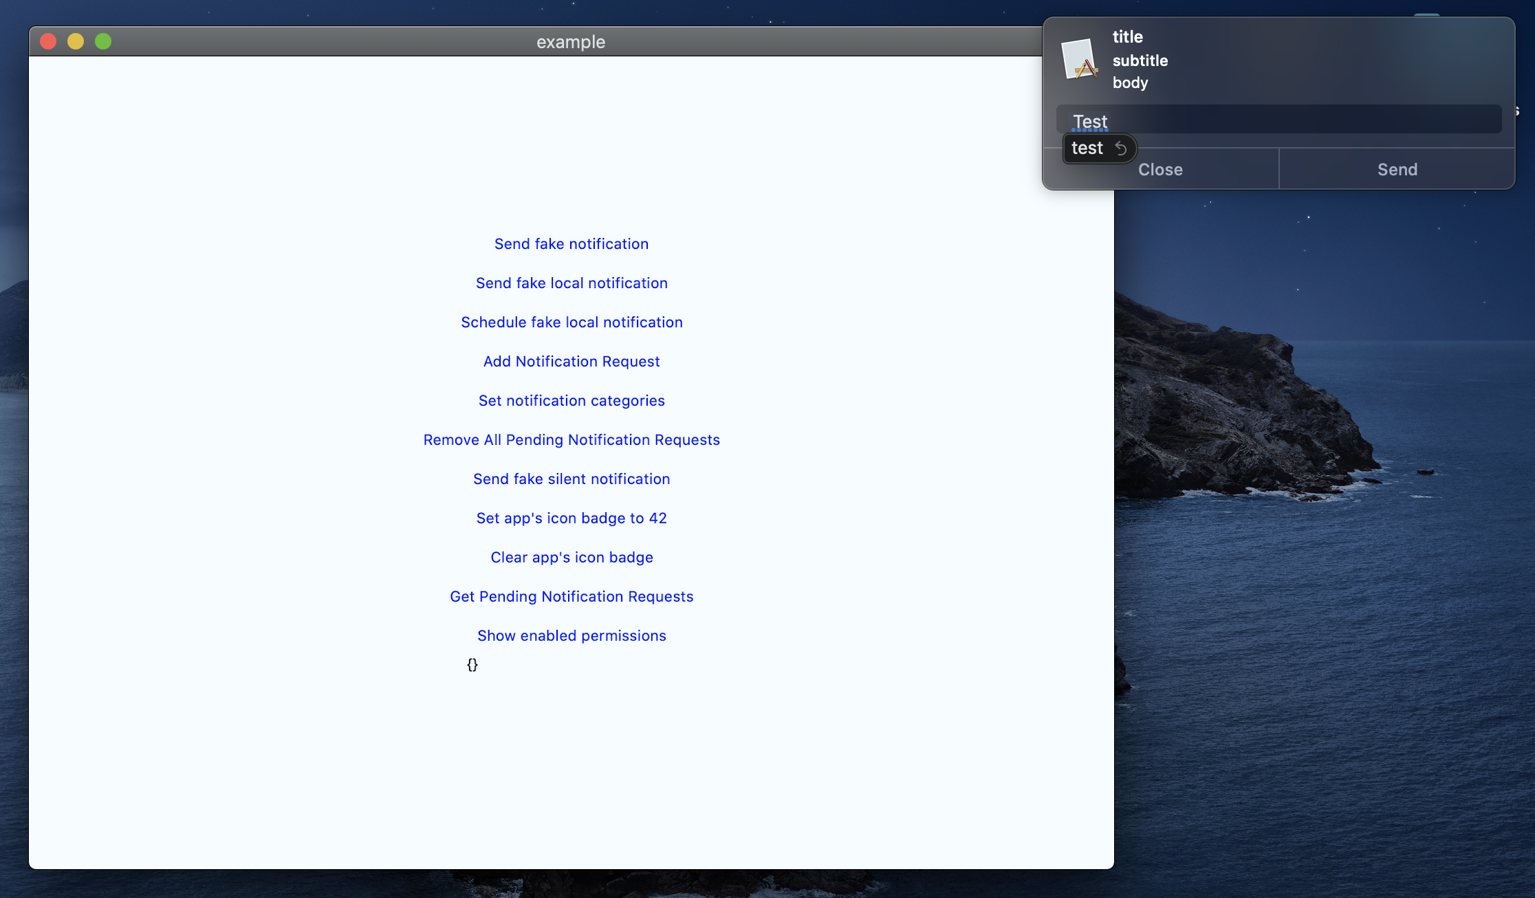Click Set notification categories
This screenshot has width=1535, height=898.
click(571, 401)
